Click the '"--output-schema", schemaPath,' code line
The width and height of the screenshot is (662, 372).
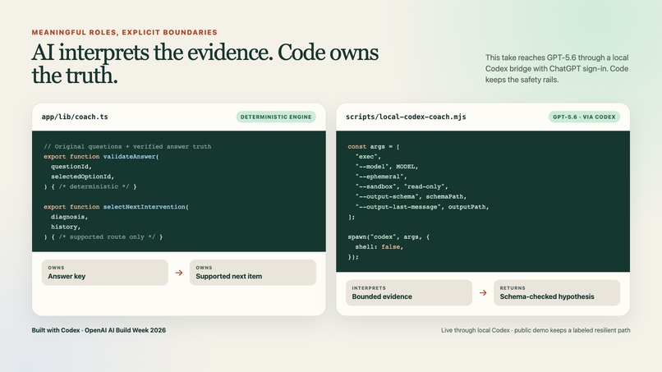point(411,197)
